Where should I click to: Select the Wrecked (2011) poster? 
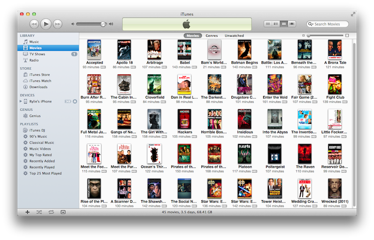pos(335,189)
